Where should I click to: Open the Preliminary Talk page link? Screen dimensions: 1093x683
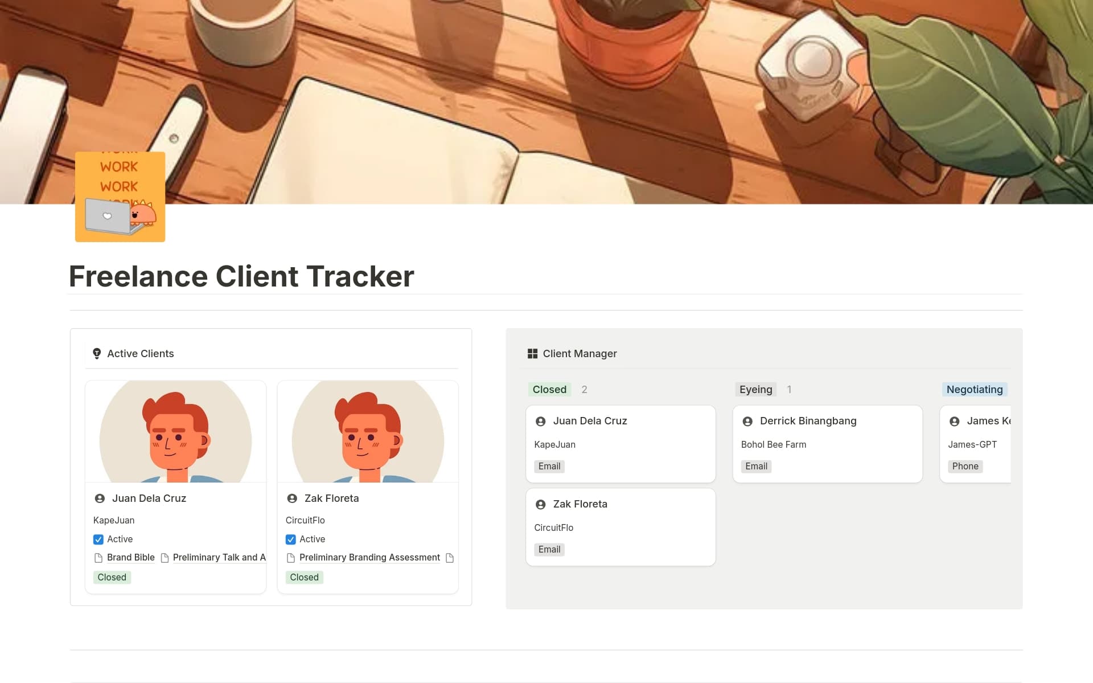[x=219, y=558]
